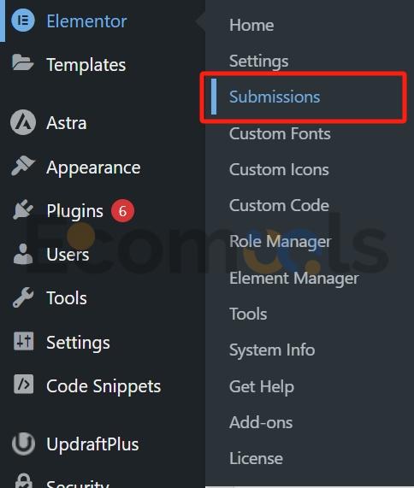Click the Settings sliders icon

[23, 341]
